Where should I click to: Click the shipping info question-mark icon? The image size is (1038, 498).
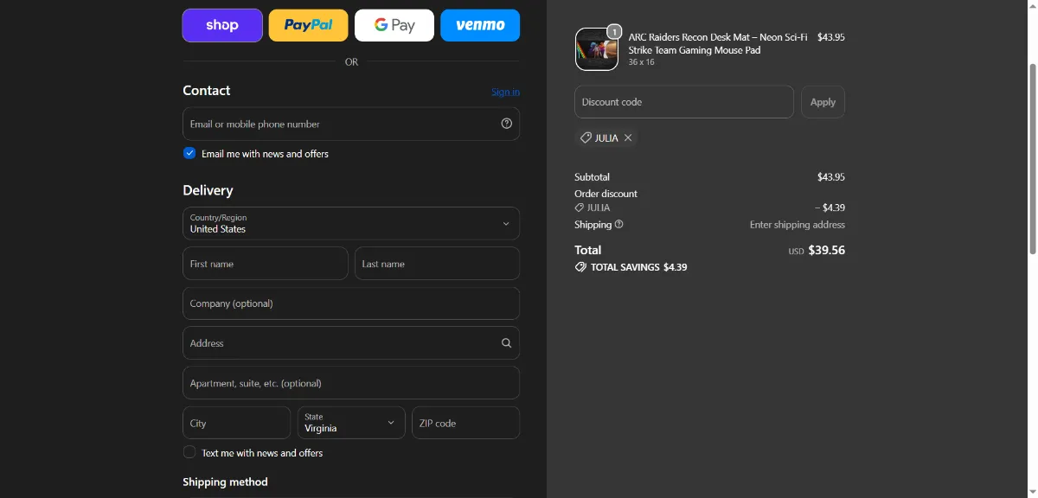(619, 225)
